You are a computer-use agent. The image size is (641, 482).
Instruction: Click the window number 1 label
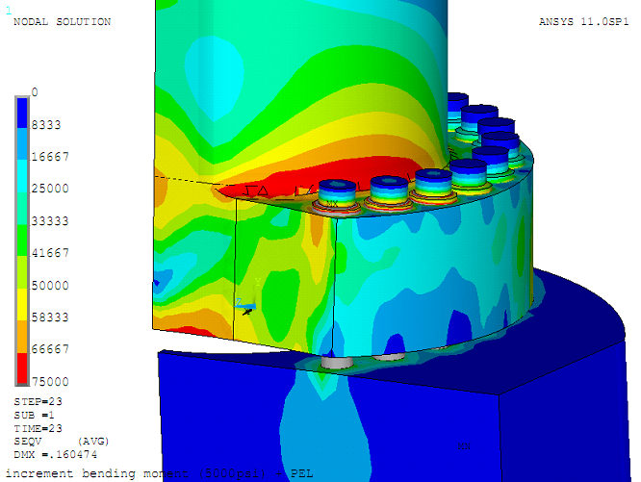click(9, 11)
